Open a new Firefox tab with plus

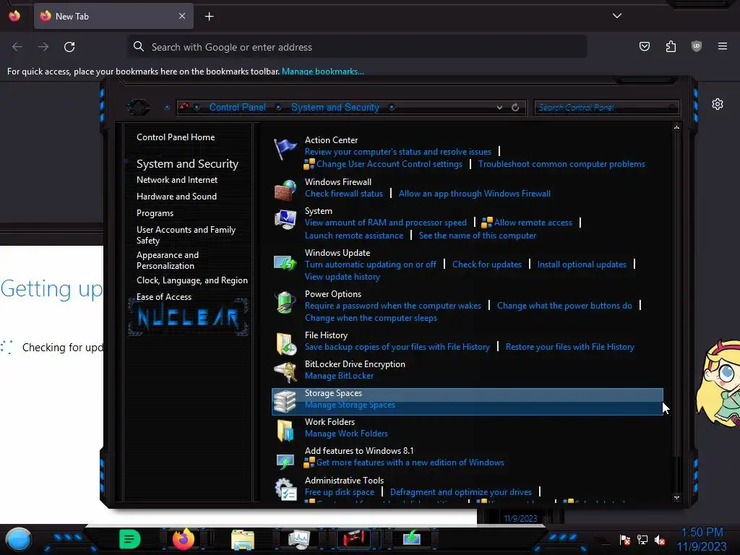(x=209, y=17)
